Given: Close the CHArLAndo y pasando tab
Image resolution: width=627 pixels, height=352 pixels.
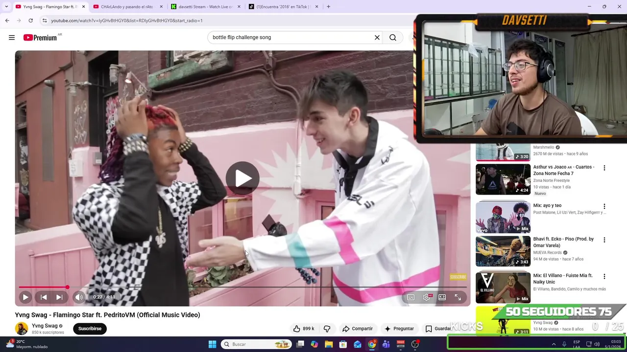Looking at the screenshot, I should pos(161,7).
